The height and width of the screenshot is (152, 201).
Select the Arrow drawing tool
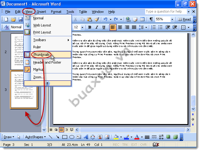(58, 137)
